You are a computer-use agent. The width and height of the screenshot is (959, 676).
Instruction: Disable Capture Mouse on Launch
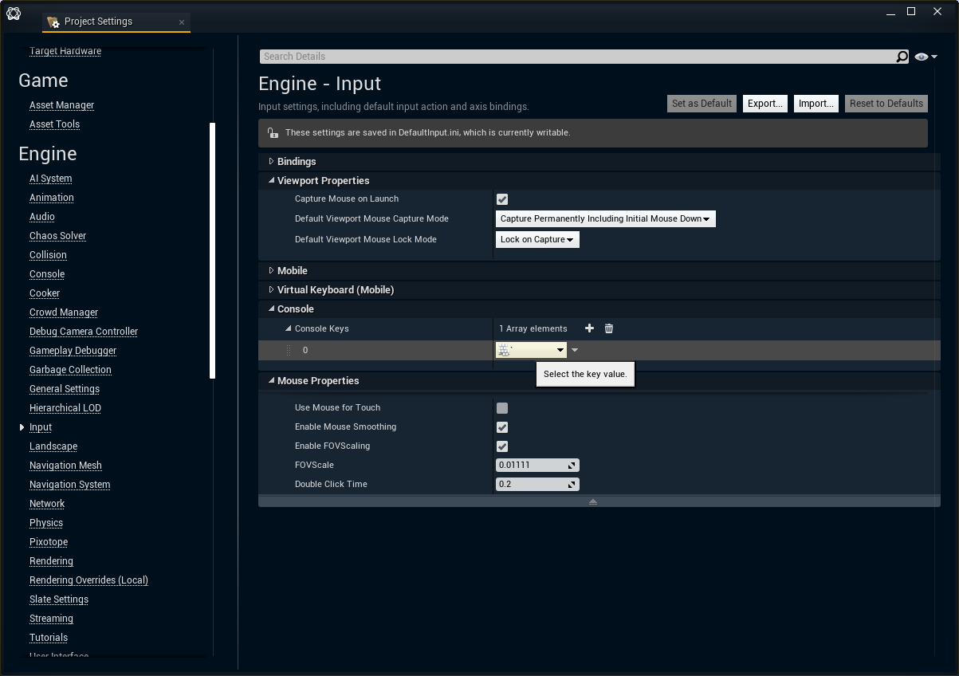point(502,199)
